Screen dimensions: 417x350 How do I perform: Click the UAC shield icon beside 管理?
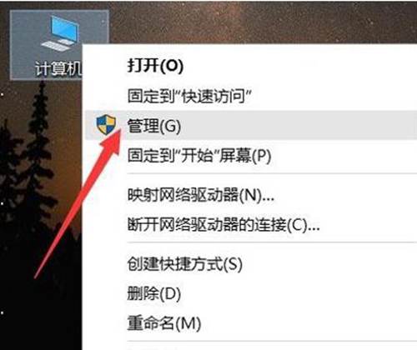pos(106,124)
